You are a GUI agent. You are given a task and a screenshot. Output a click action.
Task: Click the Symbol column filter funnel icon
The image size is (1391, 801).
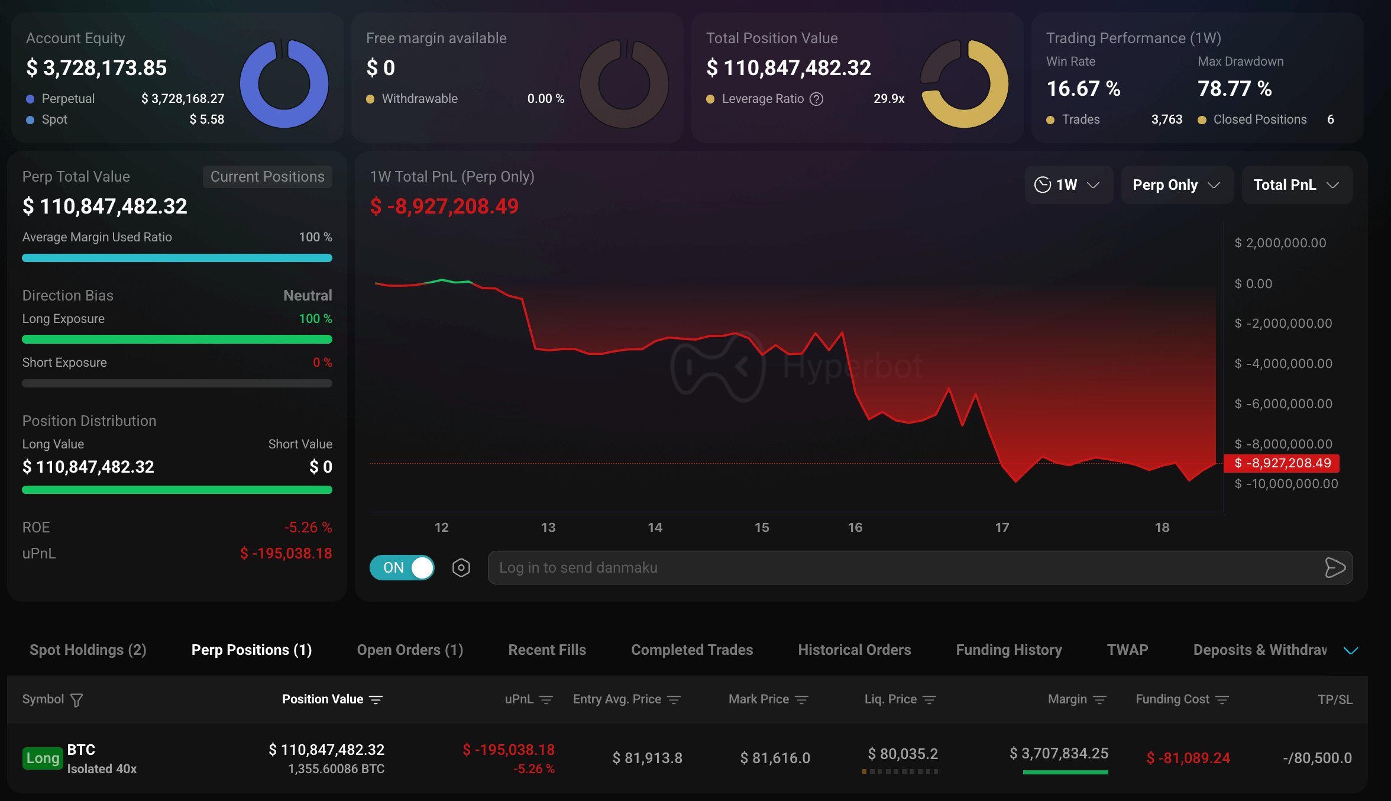tap(76, 700)
